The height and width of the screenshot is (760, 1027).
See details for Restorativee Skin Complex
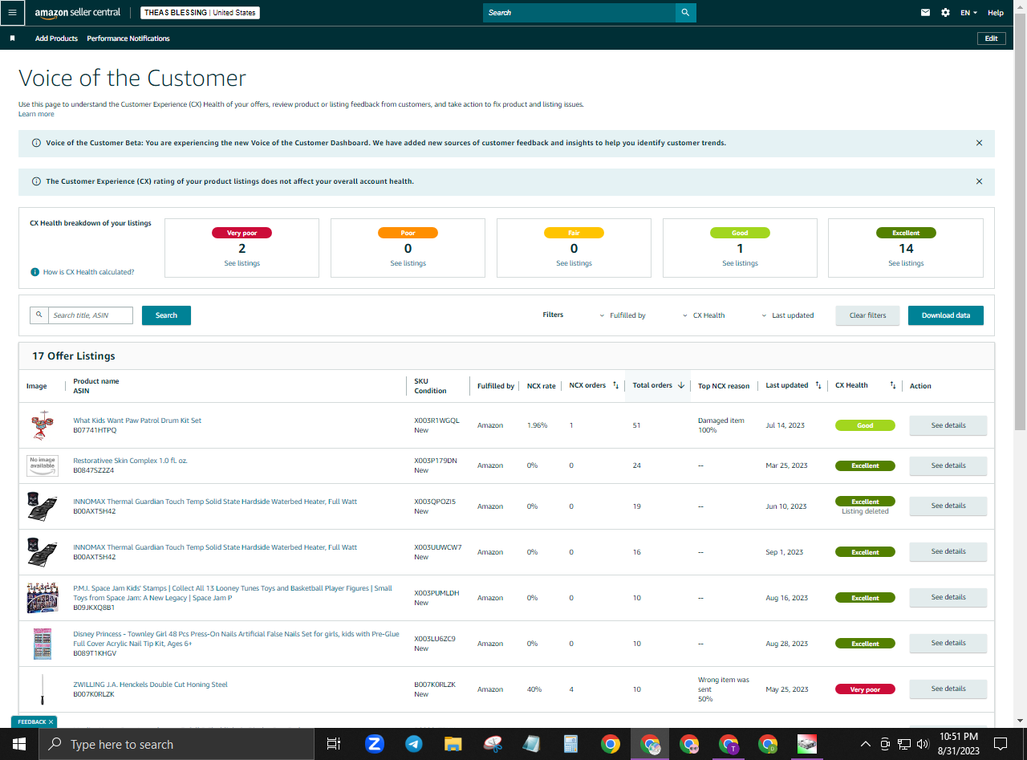(948, 465)
